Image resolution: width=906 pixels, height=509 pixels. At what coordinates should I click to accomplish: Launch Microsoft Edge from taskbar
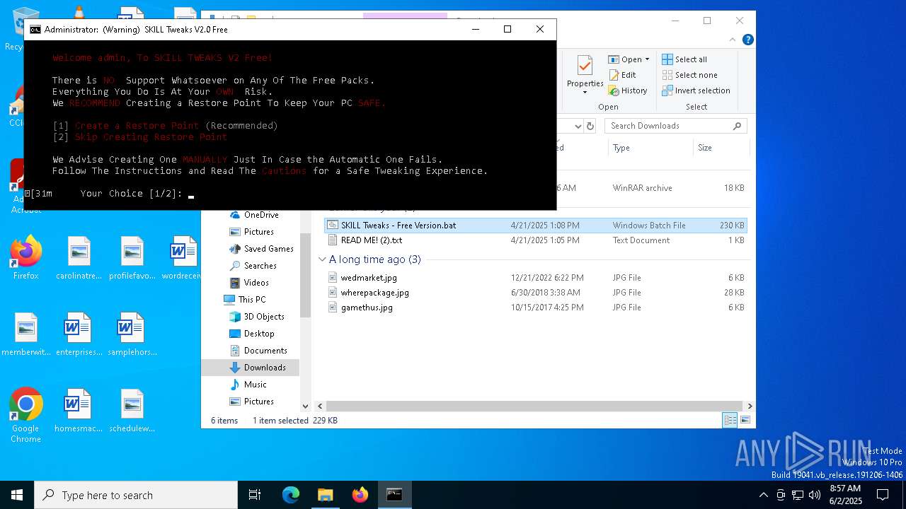[x=291, y=495]
